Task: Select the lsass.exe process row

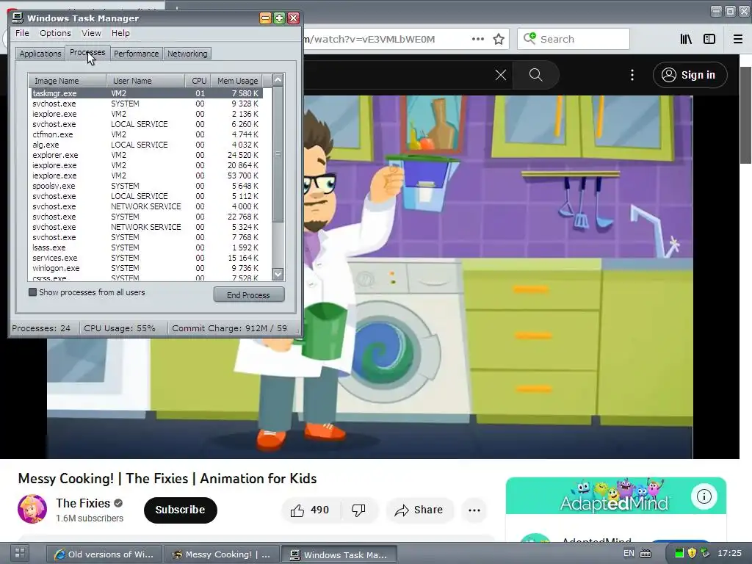Action: [x=147, y=248]
